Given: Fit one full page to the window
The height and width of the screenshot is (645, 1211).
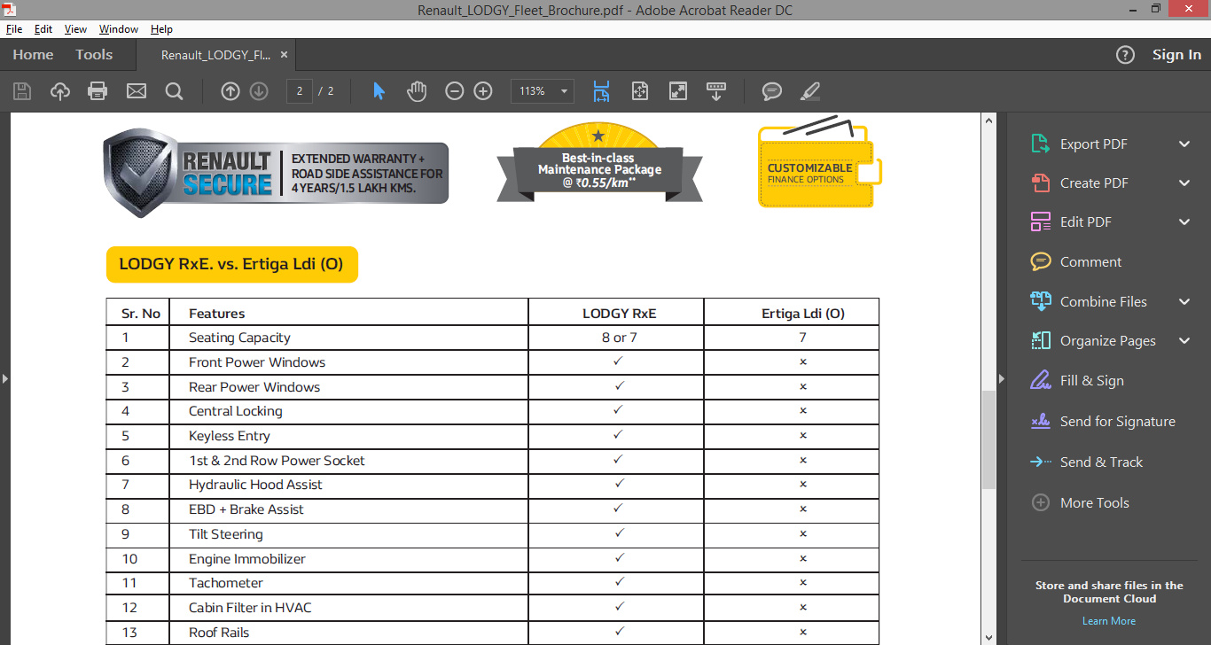Looking at the screenshot, I should [640, 91].
